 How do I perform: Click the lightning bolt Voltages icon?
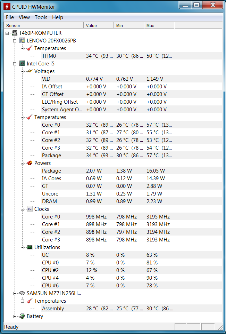30,71
